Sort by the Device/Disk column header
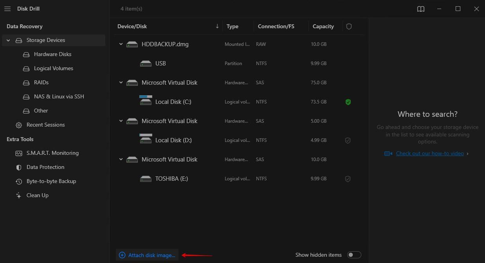Viewport: 485px width, 263px height. tap(132, 26)
